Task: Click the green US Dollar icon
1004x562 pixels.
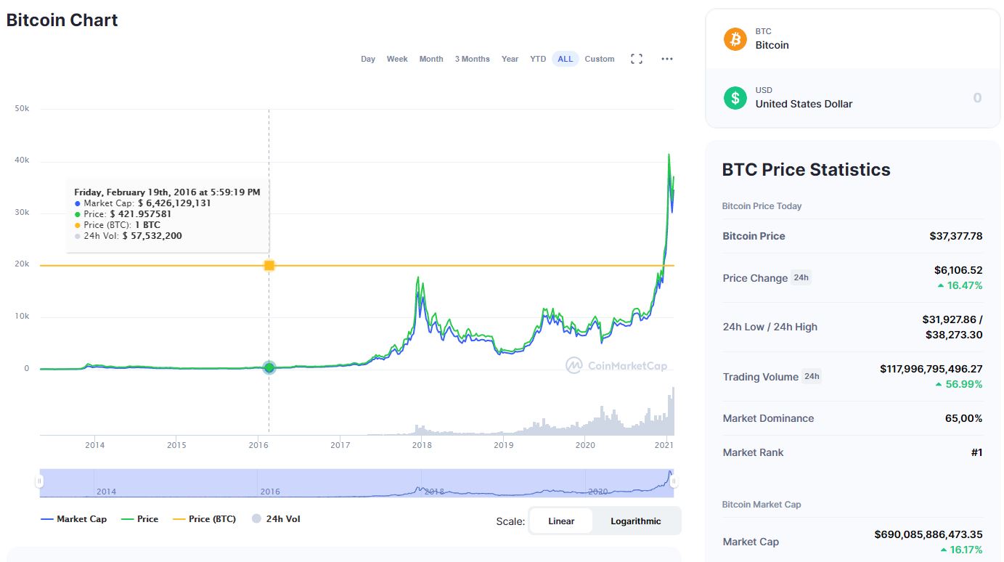Action: tap(735, 97)
